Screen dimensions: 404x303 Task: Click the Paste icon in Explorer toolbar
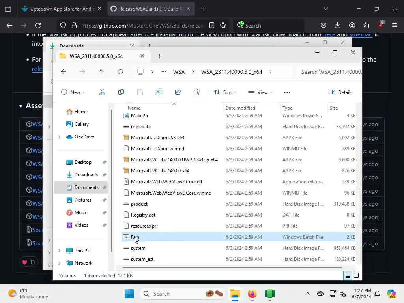(140, 92)
